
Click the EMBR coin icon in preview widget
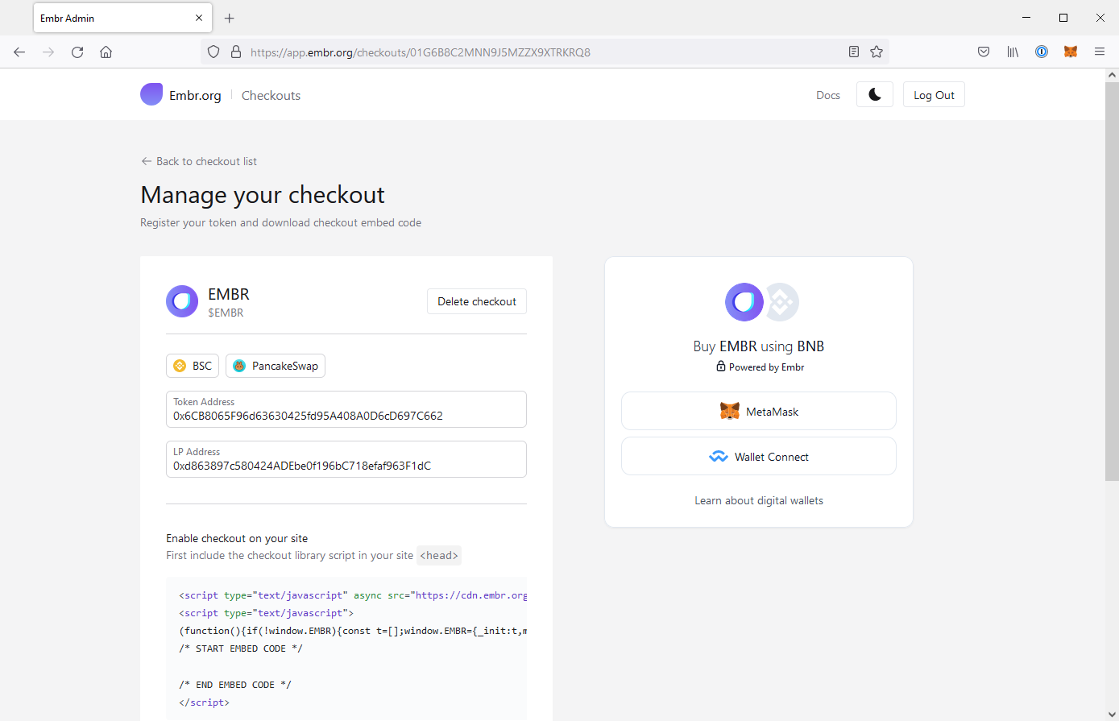pyautogui.click(x=744, y=302)
